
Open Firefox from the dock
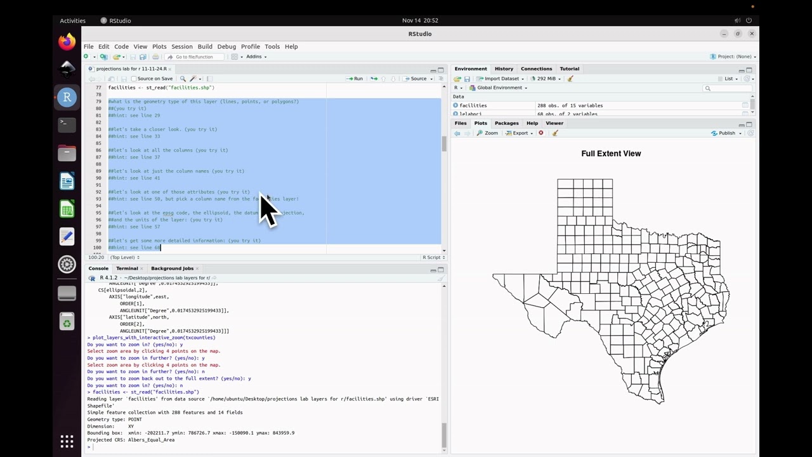(67, 42)
